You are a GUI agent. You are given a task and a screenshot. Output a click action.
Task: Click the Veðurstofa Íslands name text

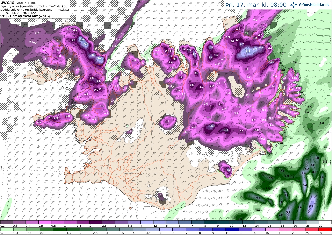click(x=314, y=5)
